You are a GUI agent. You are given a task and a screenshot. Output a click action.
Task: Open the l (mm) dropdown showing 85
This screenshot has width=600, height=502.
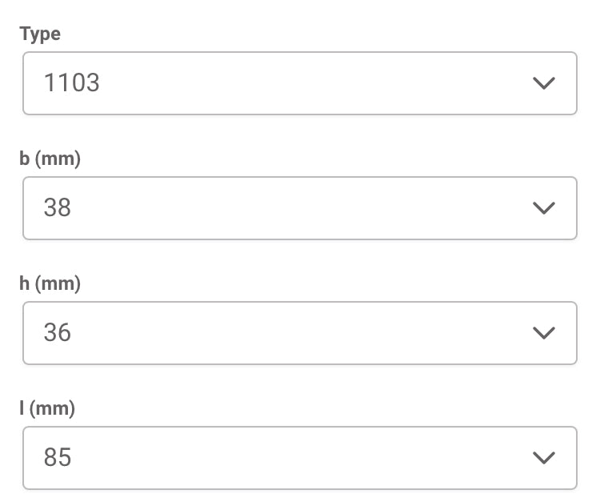[x=299, y=458]
